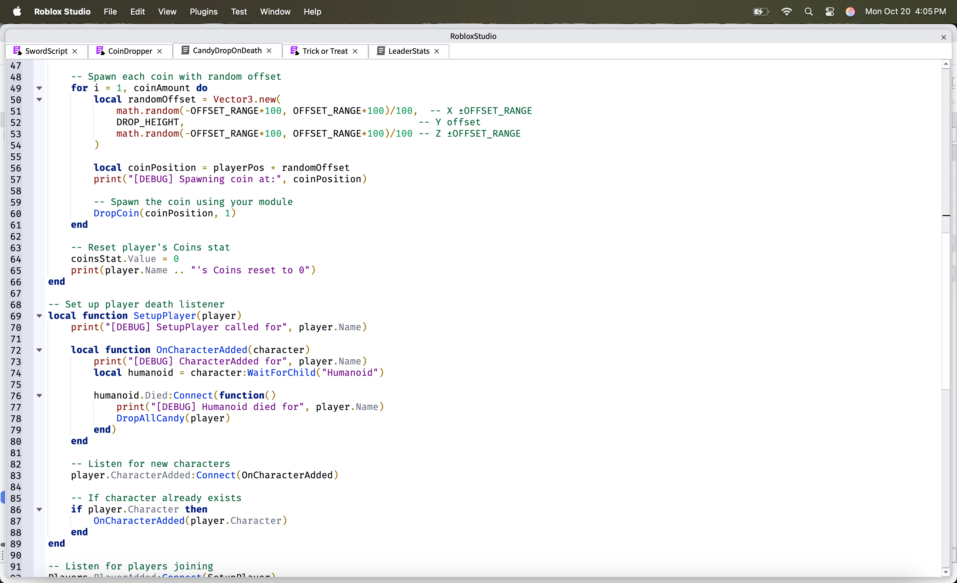Click the SwordScript tab script icon
The image size is (957, 583).
click(17, 51)
